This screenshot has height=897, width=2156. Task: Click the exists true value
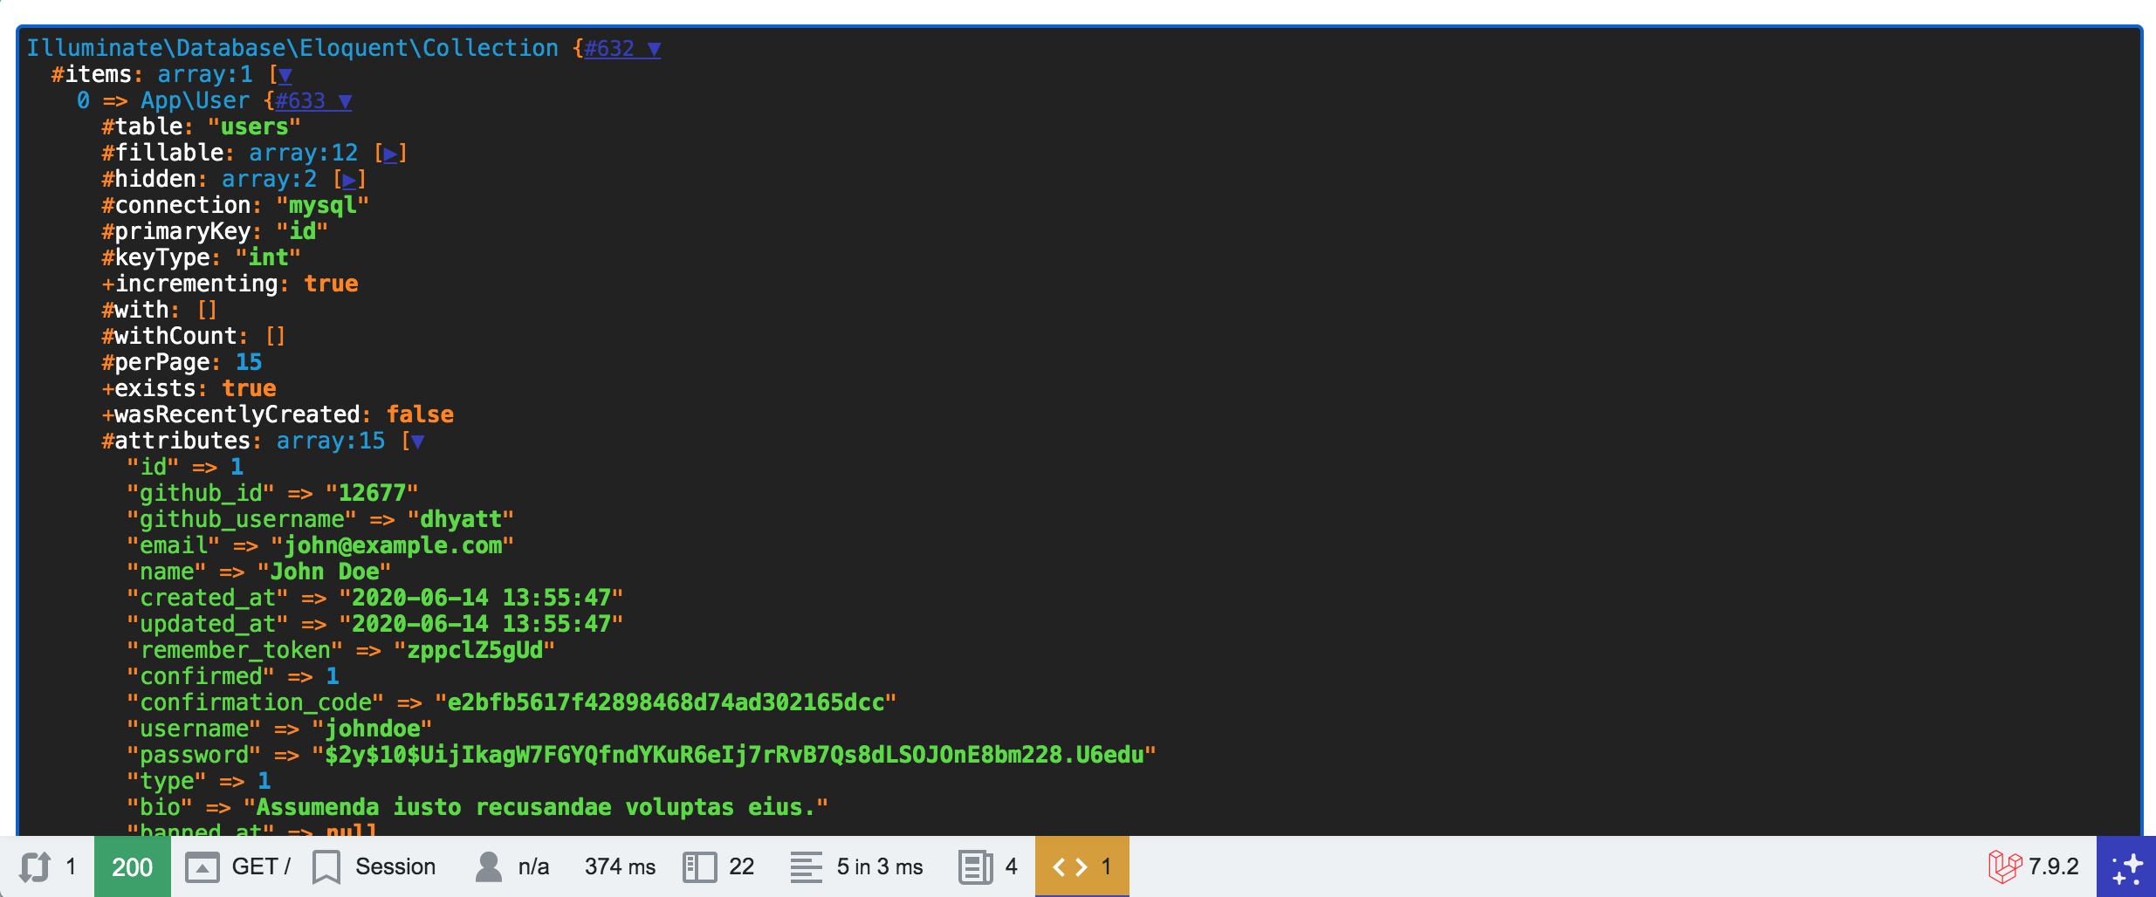(x=249, y=389)
